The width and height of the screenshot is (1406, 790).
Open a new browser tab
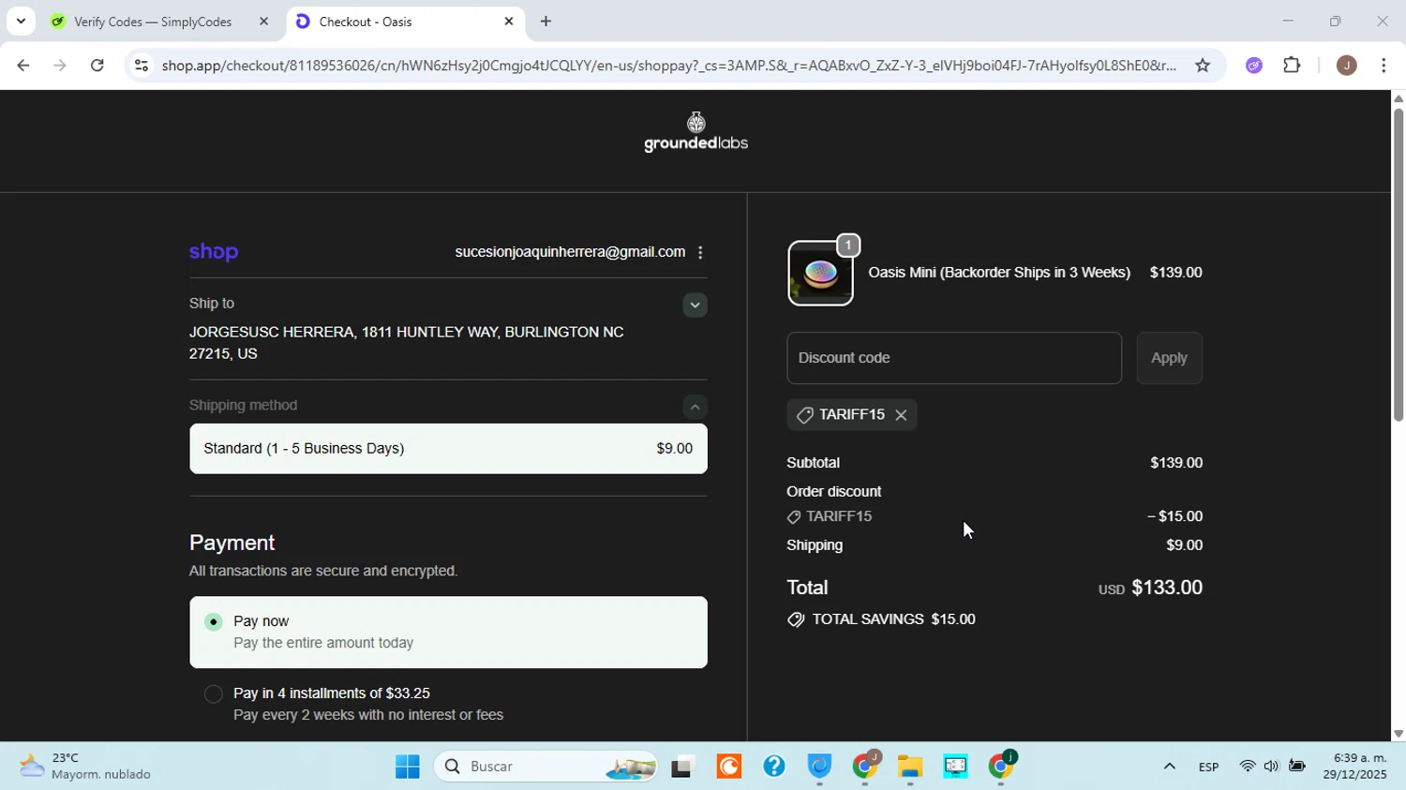tap(546, 22)
